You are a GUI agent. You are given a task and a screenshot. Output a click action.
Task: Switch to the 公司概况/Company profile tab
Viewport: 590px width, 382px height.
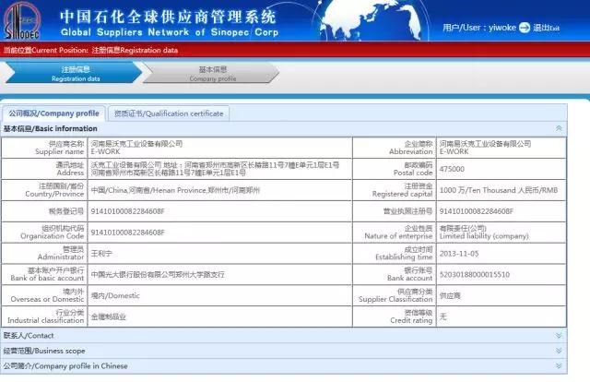[x=53, y=113]
